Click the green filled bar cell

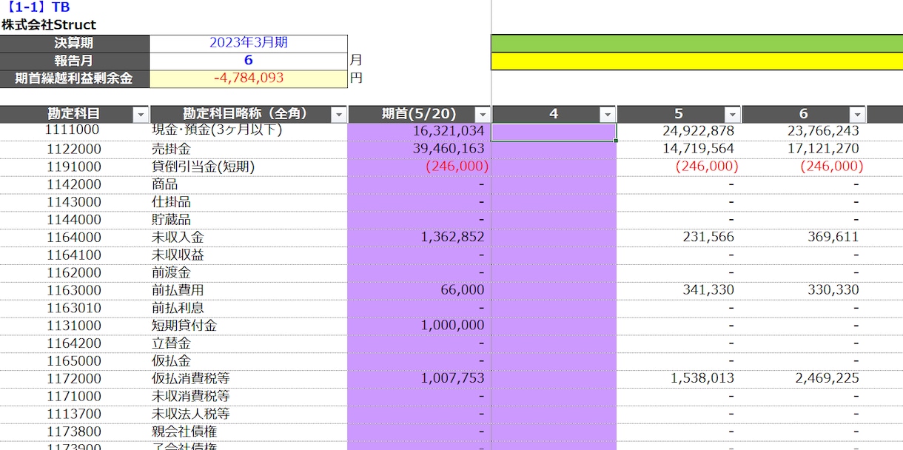click(x=697, y=43)
